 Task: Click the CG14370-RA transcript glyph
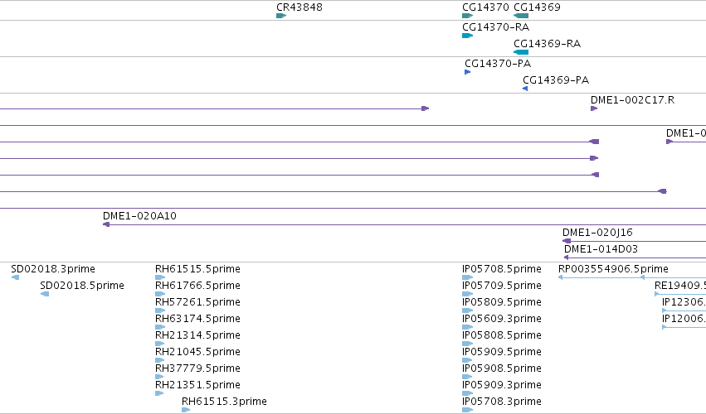pyautogui.click(x=467, y=36)
